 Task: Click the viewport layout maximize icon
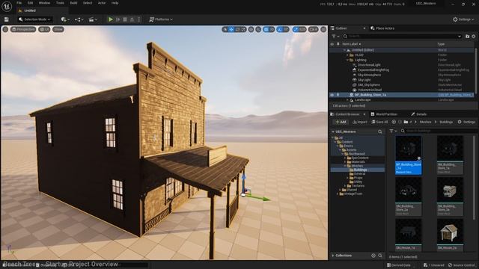[323, 29]
